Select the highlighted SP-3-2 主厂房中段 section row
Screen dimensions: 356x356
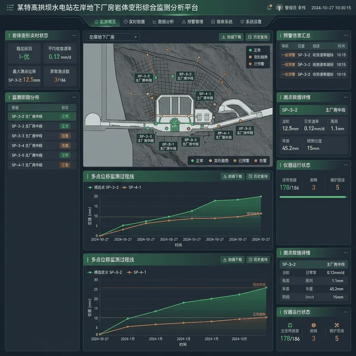pyautogui.click(x=42, y=116)
